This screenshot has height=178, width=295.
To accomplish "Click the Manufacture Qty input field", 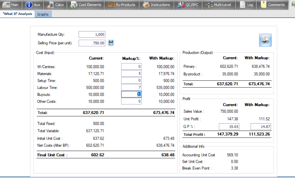I will 92,35.
